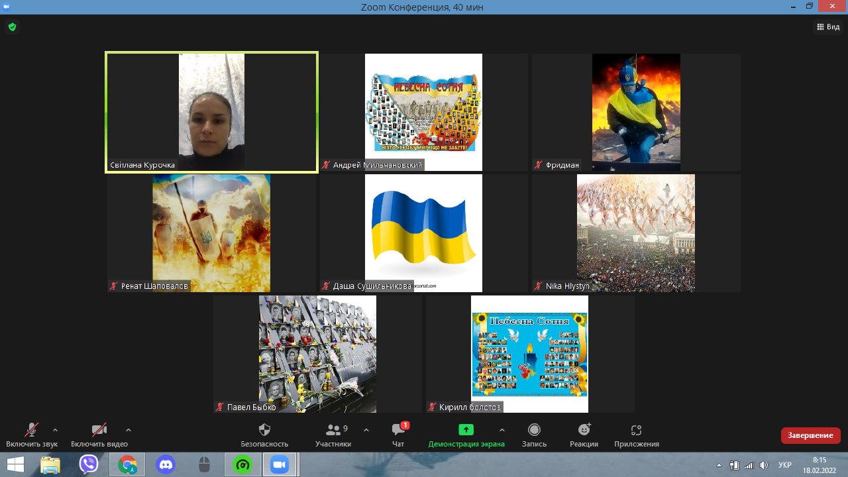Click muted mic icon beside Ренат Шаповалов
Image resolution: width=848 pixels, height=477 pixels.
click(x=114, y=286)
